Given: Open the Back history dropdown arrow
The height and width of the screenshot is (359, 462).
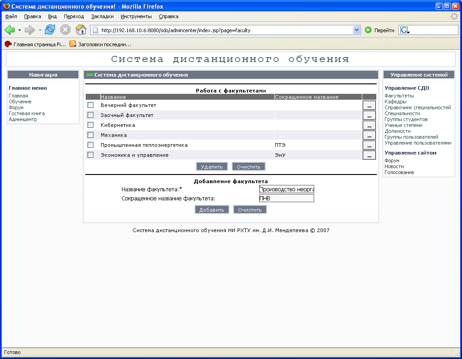Looking at the screenshot, I should [19, 30].
